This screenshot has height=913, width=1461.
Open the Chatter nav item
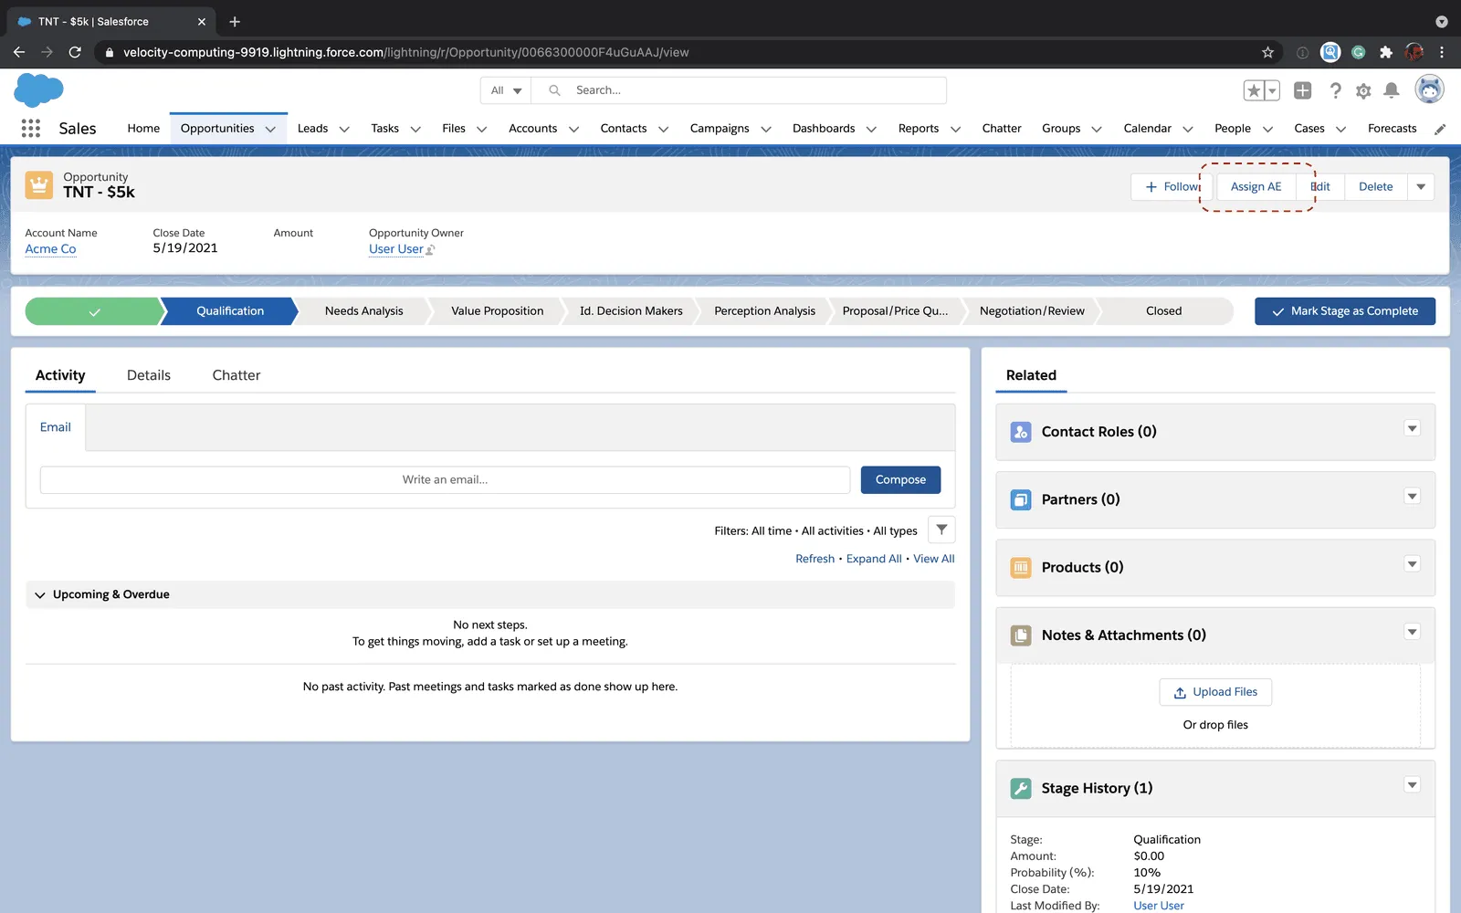[1002, 129]
